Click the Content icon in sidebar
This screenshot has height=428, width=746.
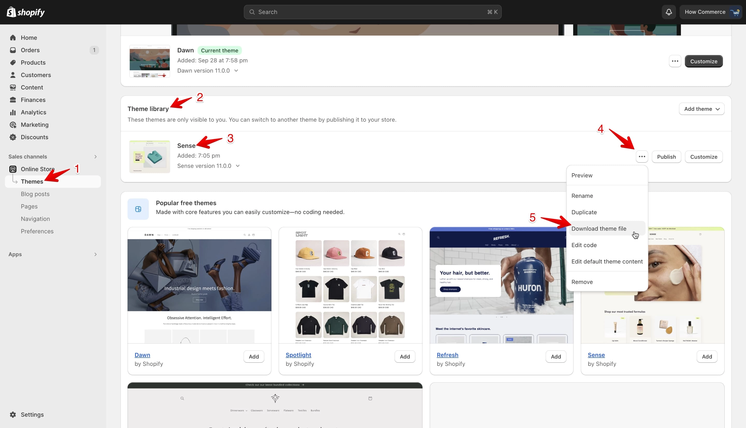click(x=13, y=87)
